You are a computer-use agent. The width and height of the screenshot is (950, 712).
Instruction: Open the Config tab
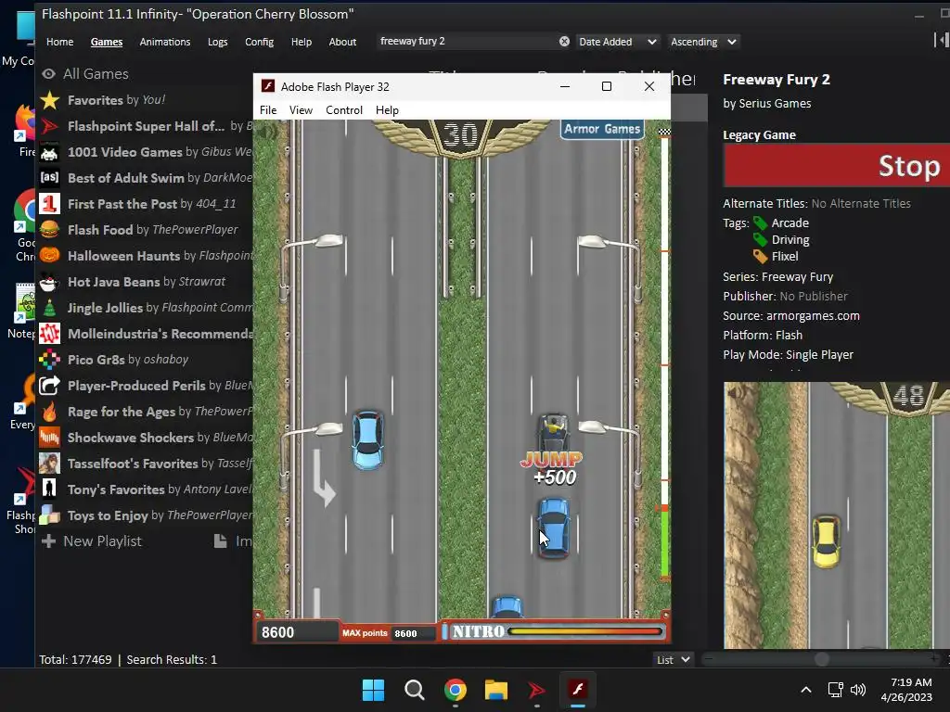(260, 42)
